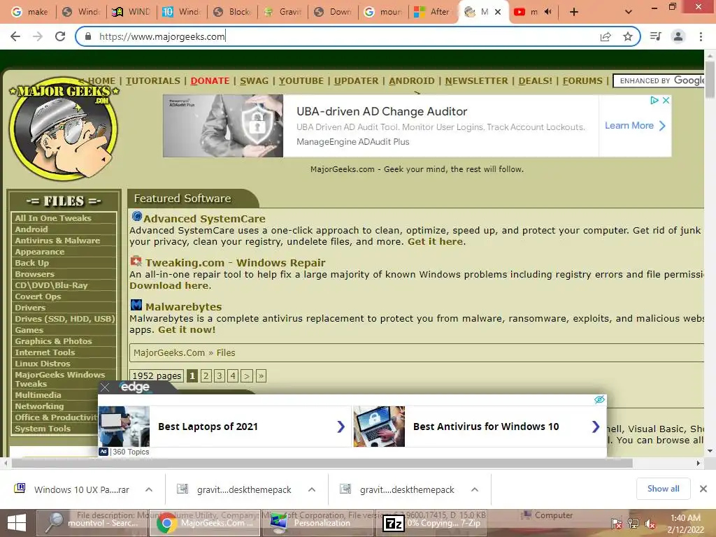716x537 pixels.
Task: Switch to the 'Down' browser tab
Action: click(x=333, y=12)
